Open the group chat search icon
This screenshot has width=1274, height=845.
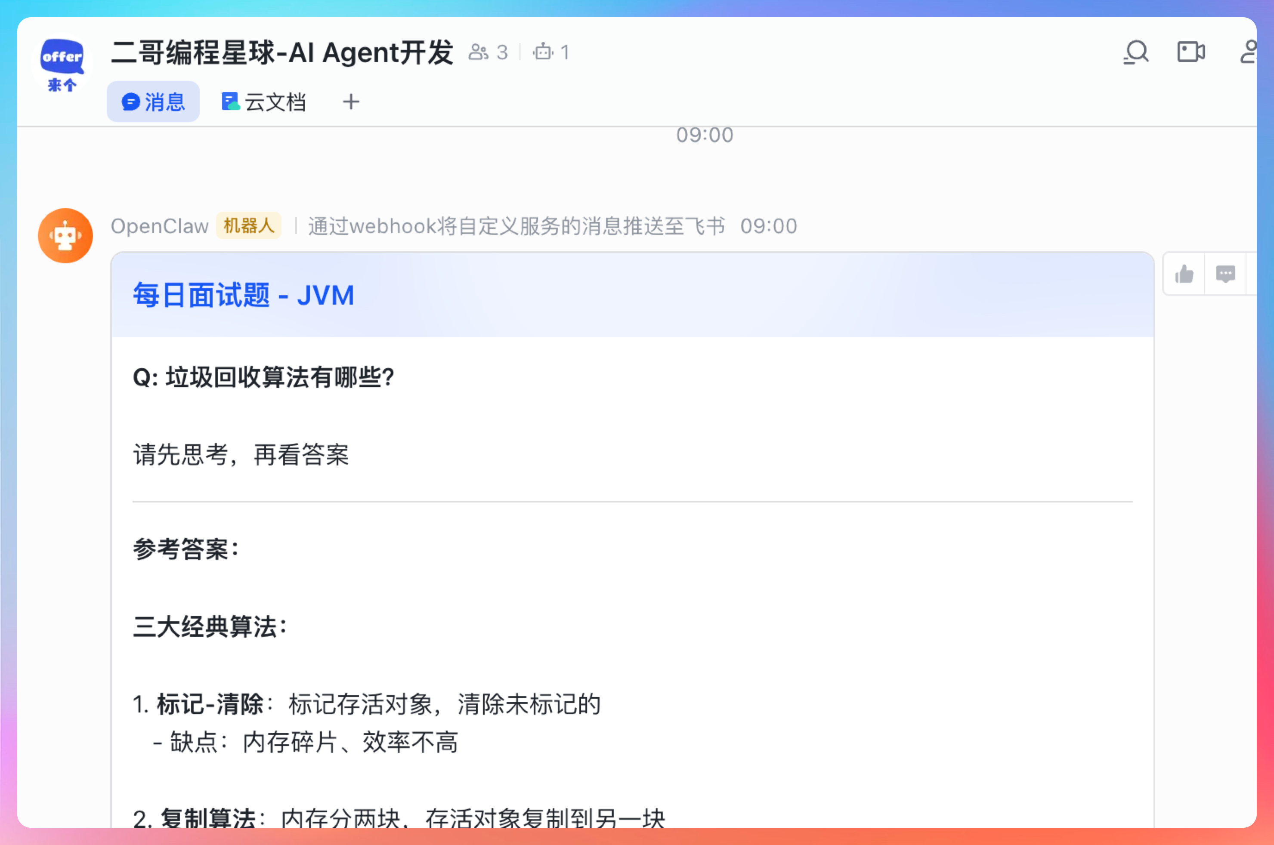click(1136, 52)
